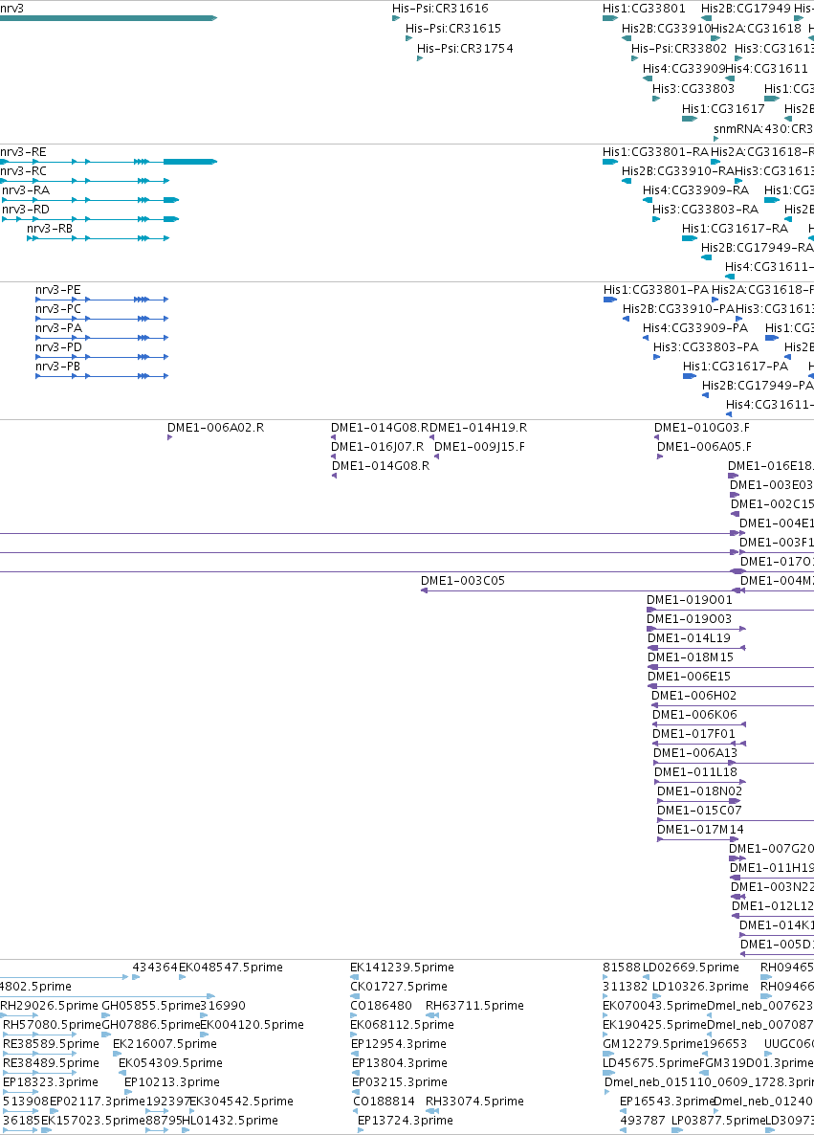Select EST EP03215.3prime
This screenshot has width=814, height=1135.
(x=400, y=1083)
